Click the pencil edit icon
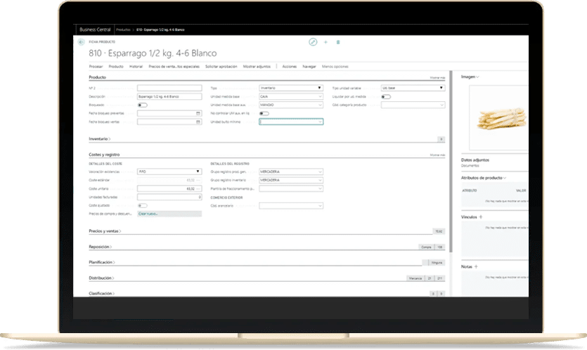The image size is (587, 350). [313, 42]
